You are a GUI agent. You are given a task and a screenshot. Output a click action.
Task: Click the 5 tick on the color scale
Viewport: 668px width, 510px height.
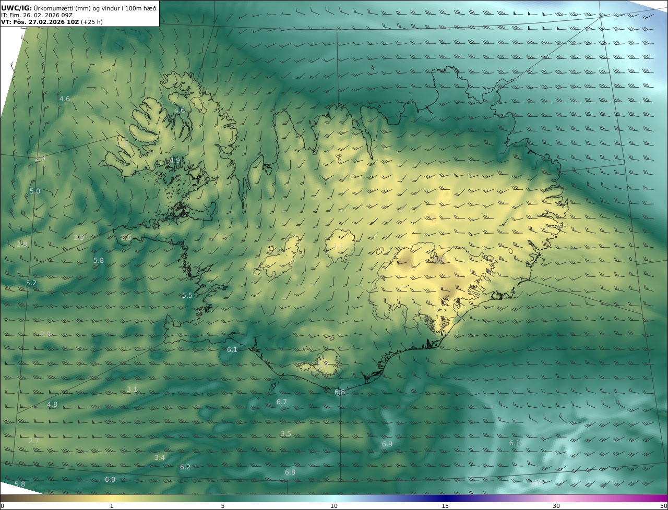click(x=223, y=505)
